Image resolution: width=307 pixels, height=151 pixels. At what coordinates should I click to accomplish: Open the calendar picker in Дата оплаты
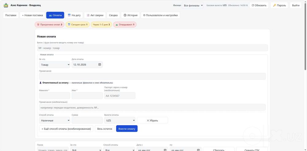coord(100,64)
